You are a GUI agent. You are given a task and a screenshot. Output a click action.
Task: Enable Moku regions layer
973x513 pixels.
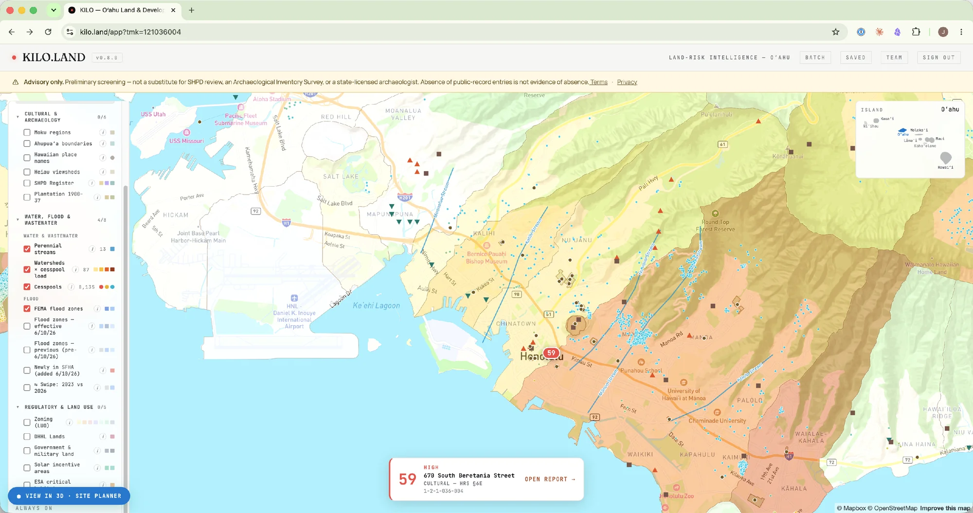[x=27, y=132]
